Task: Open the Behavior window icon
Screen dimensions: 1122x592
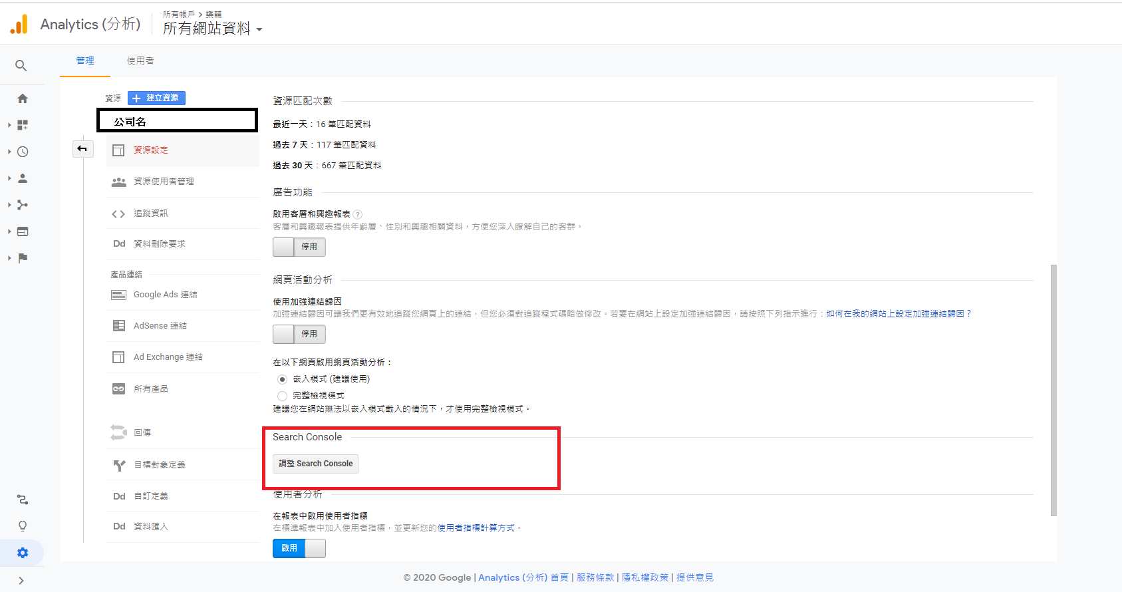Action: pyautogui.click(x=23, y=231)
